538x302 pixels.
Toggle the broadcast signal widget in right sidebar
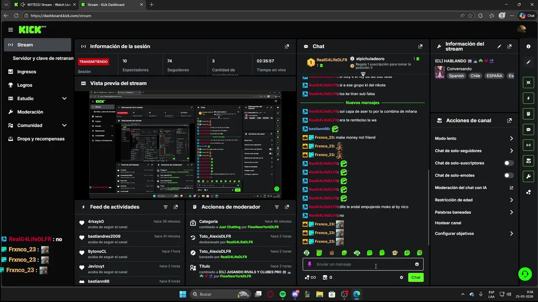(528, 145)
